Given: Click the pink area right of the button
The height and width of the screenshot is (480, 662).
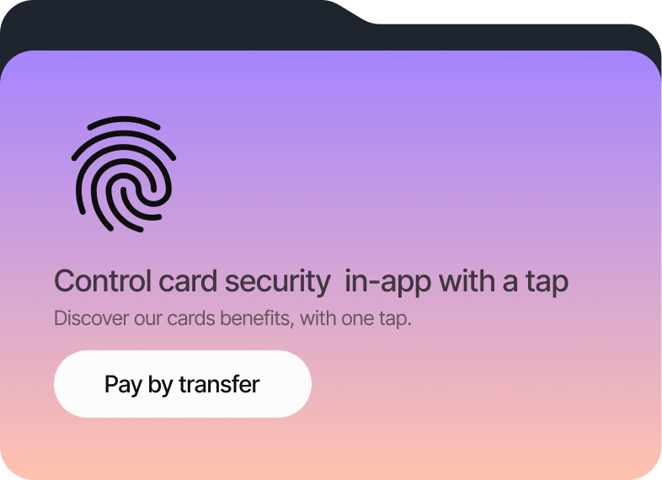Looking at the screenshot, I should (x=485, y=384).
